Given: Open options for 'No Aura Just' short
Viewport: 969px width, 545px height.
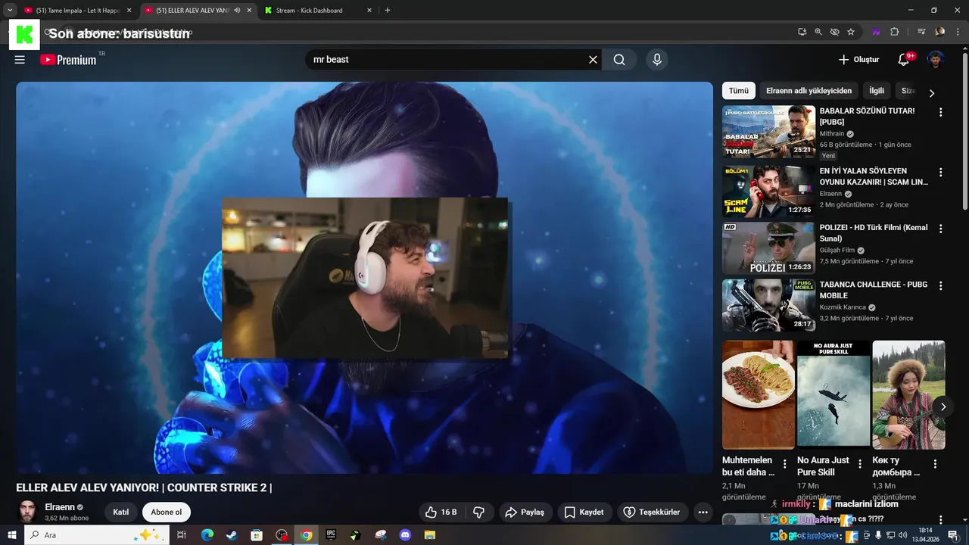Looking at the screenshot, I should point(860,464).
